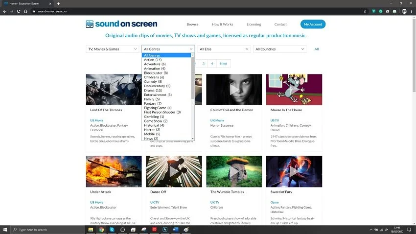This screenshot has width=416, height=234.
Task: Click the All filter reset link
Action: tap(317, 49)
